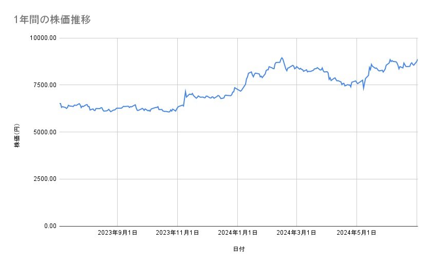The height and width of the screenshot is (266, 431).
Task: Click the 2023年9月1日 date label
Action: point(118,233)
